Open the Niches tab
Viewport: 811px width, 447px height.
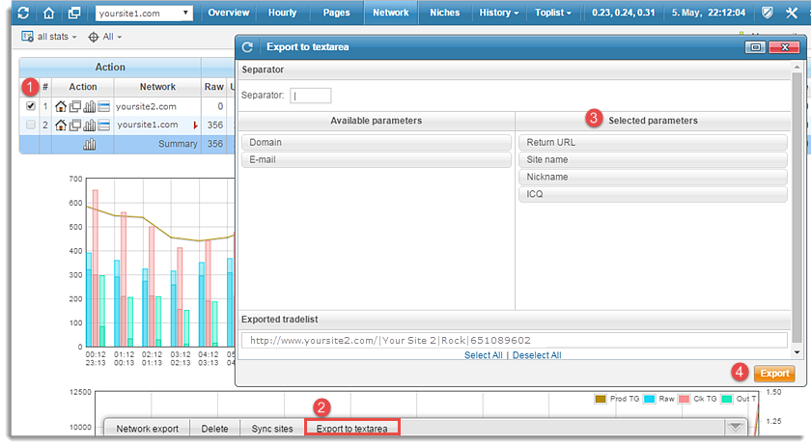click(444, 14)
